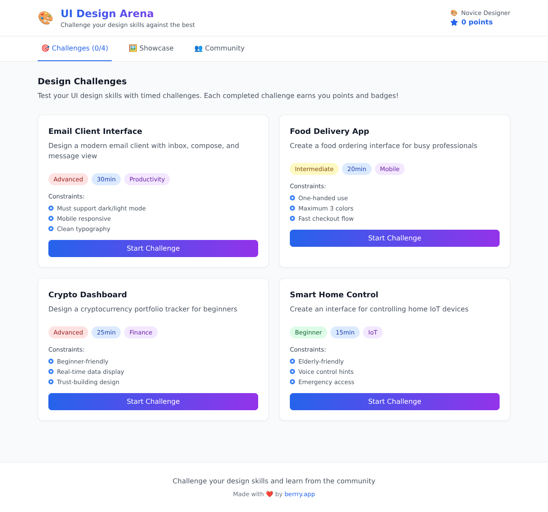Click the 20min badge on Food Delivery App
Screen dimensions: 548x512
coord(357,169)
